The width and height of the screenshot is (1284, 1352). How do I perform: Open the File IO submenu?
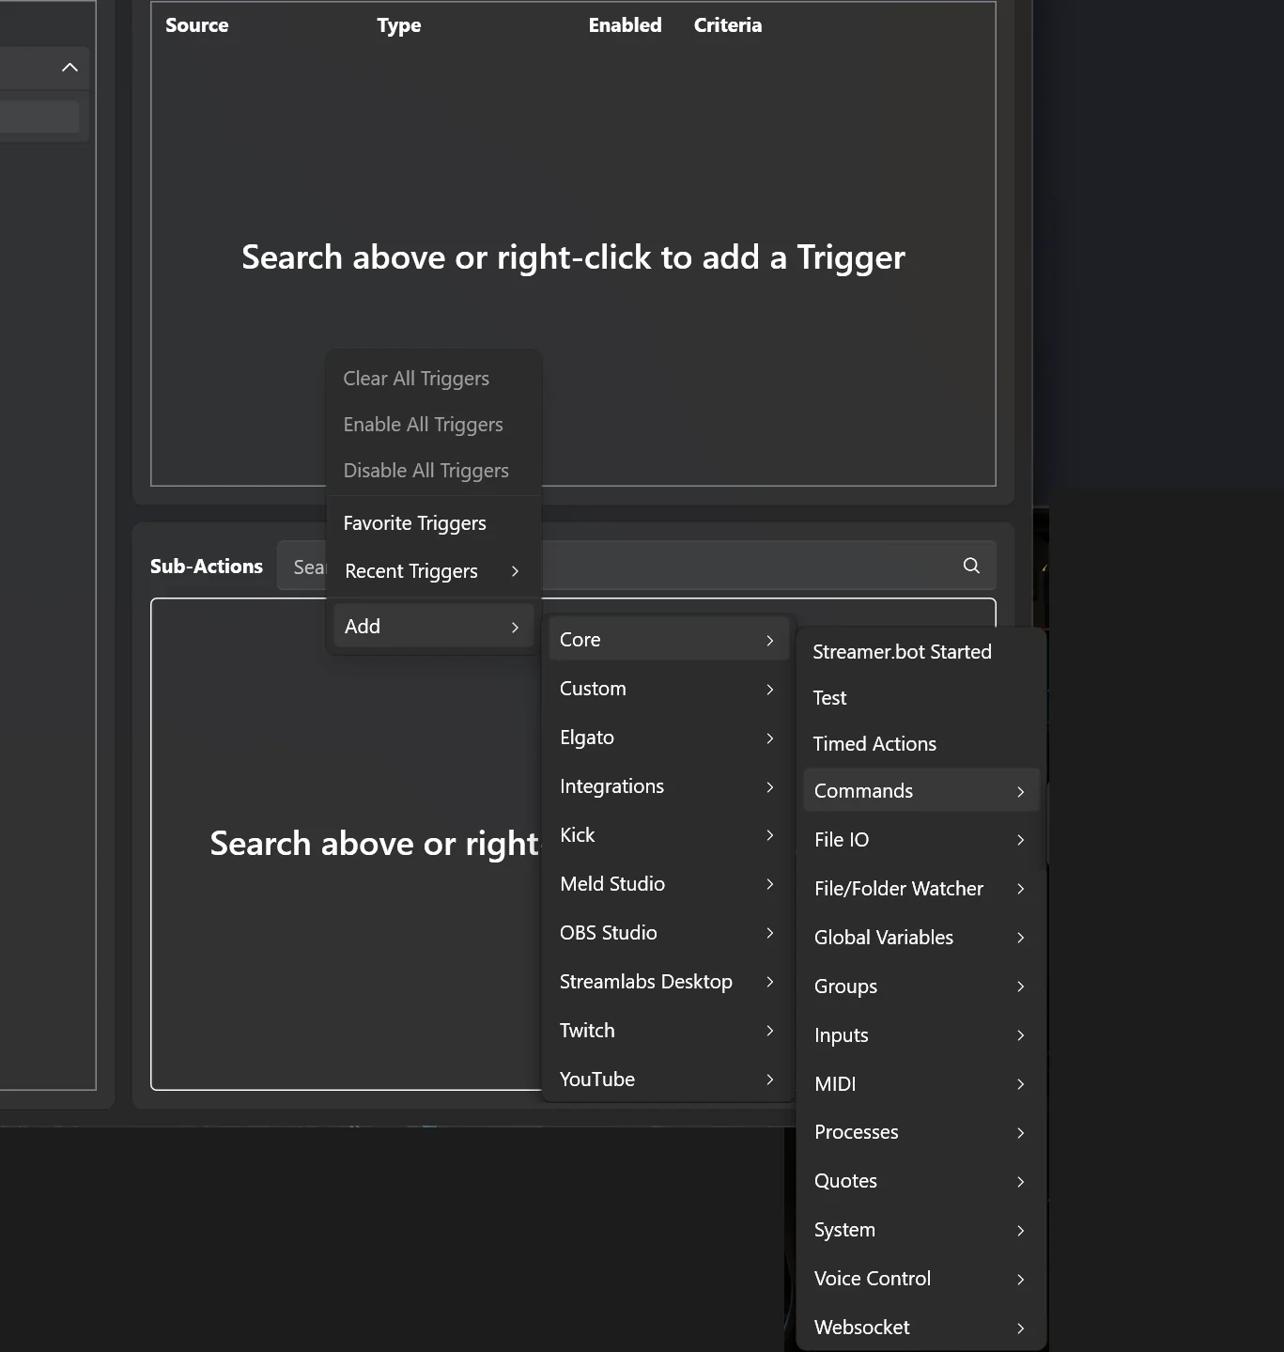point(920,840)
